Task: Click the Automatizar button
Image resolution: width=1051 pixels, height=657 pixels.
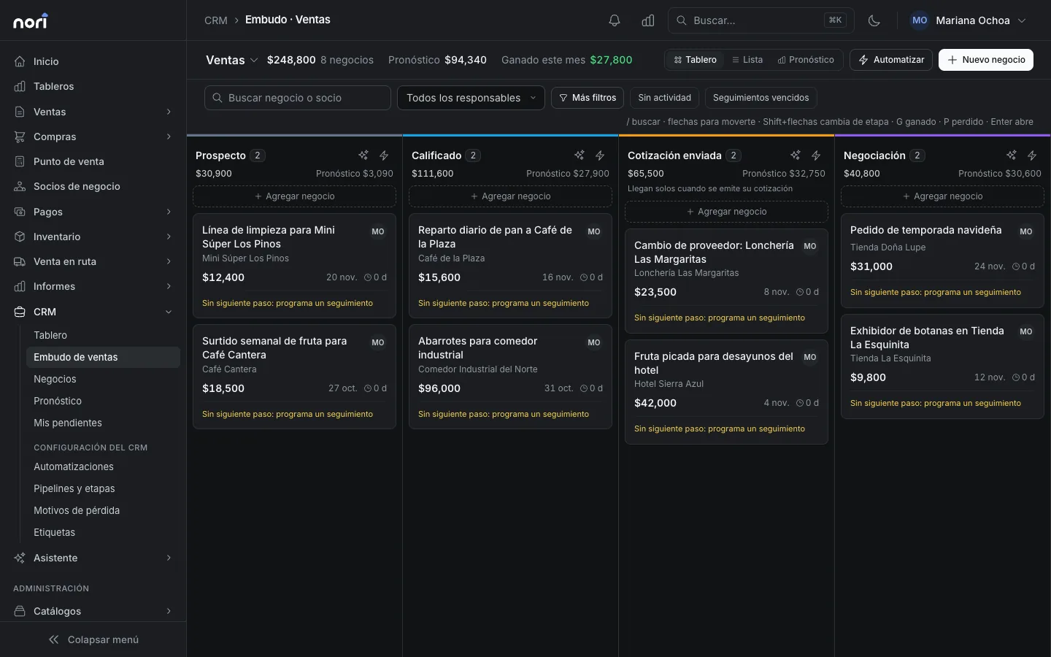Action: point(891,60)
